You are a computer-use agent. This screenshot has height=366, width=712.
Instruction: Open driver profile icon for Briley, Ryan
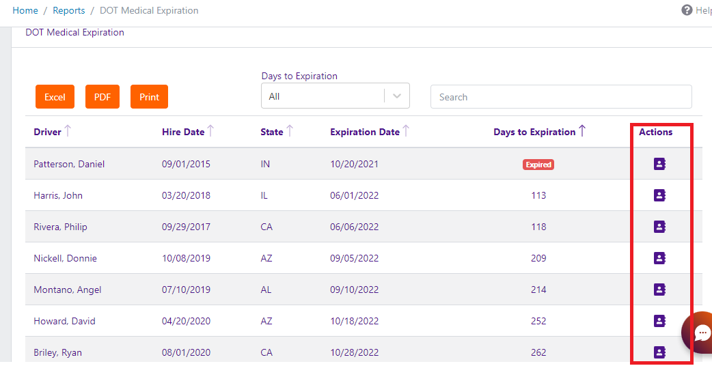[659, 352]
